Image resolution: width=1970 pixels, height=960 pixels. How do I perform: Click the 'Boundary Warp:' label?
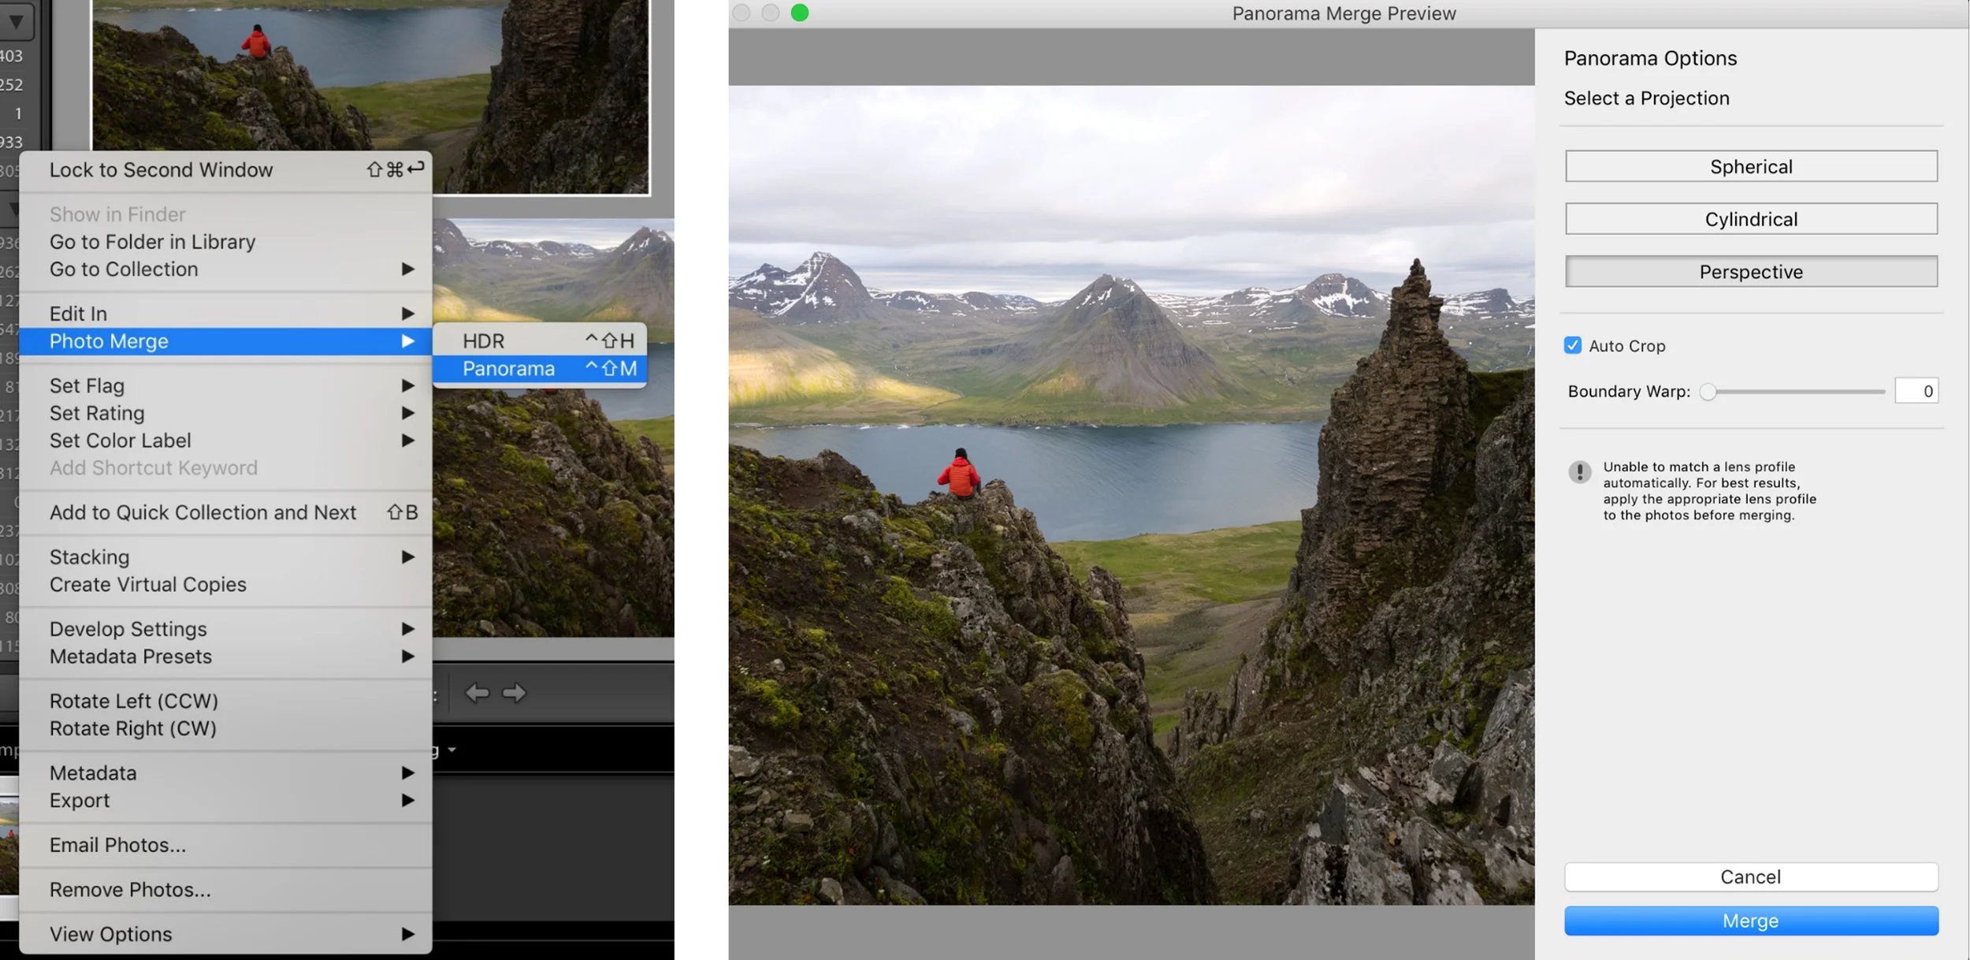pyautogui.click(x=1629, y=391)
